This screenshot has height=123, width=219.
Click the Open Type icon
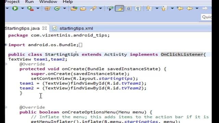tap(74, 9)
